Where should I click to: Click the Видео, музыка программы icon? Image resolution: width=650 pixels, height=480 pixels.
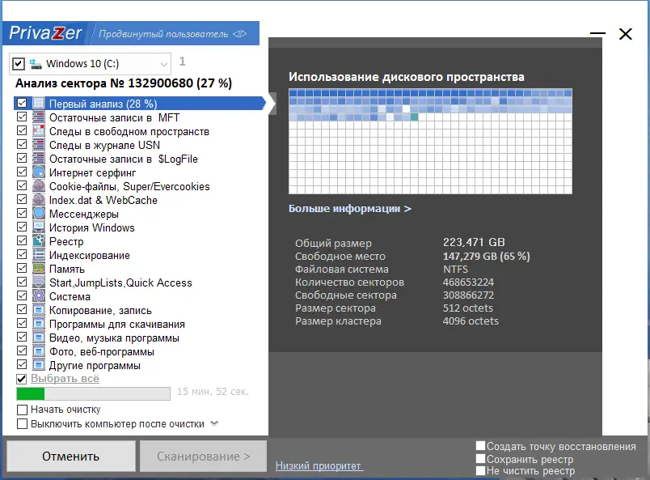point(39,337)
